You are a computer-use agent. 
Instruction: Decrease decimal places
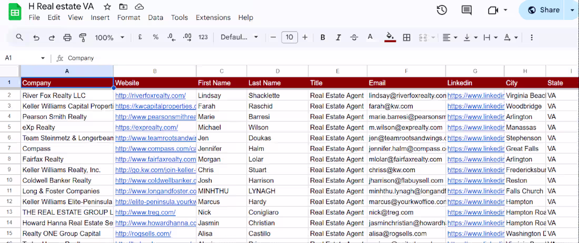pos(172,37)
